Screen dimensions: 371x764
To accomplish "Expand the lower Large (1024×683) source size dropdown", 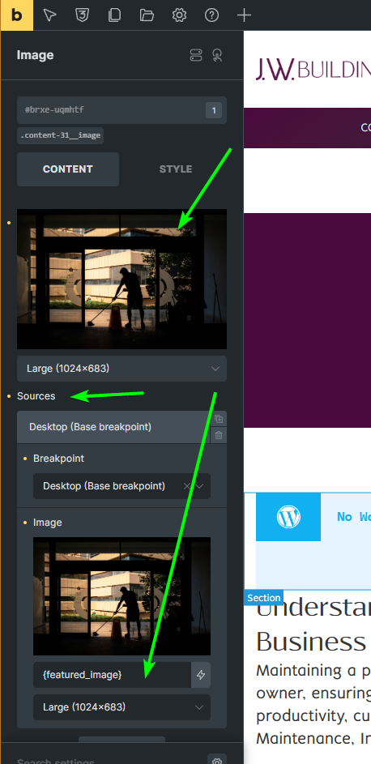I will (x=122, y=707).
